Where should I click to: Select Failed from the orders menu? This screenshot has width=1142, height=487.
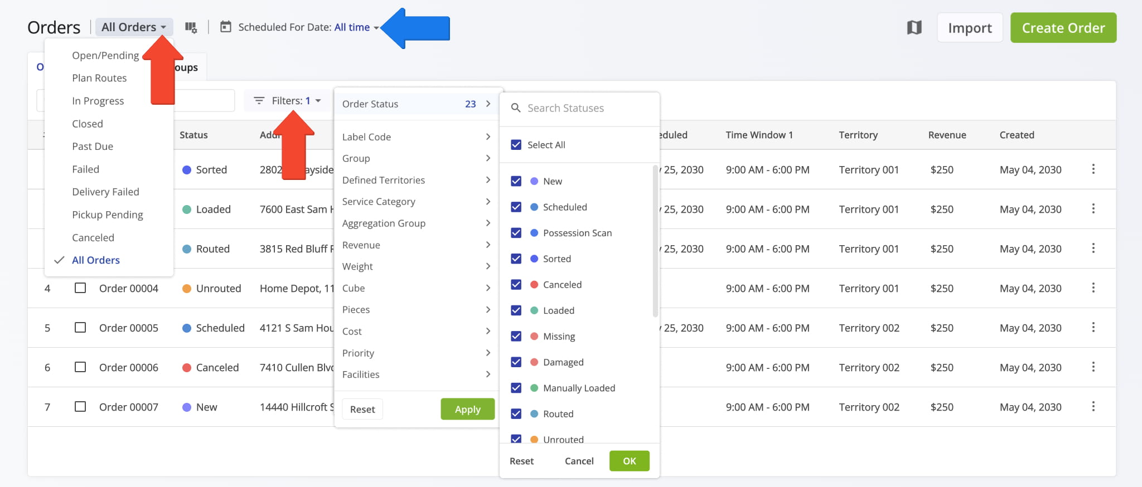86,169
